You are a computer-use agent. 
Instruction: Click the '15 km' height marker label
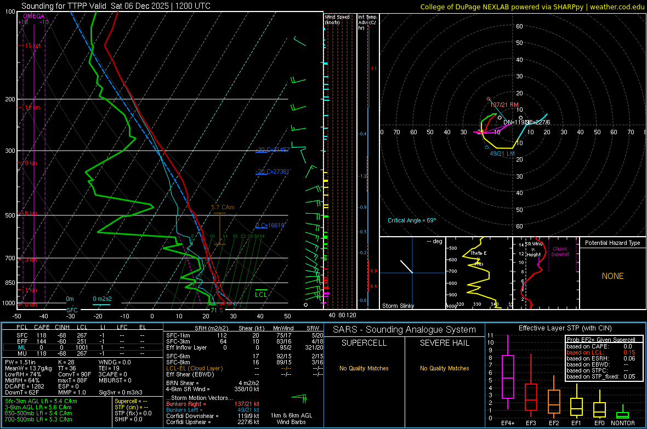pyautogui.click(x=32, y=45)
